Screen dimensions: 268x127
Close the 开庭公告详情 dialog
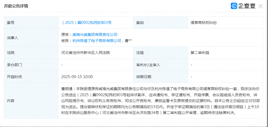coord(260,6)
